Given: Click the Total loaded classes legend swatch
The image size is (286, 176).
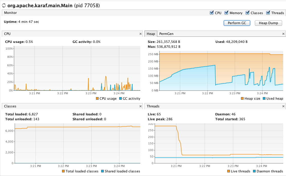Looking at the screenshot, I should (63, 171).
